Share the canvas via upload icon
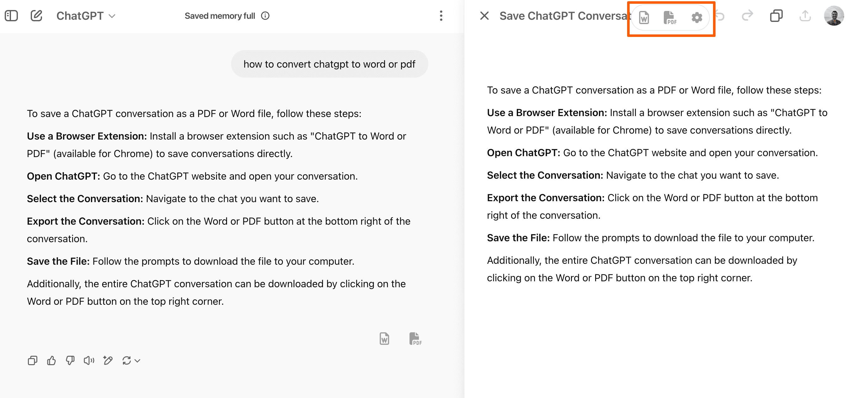The width and height of the screenshot is (851, 398). (805, 16)
